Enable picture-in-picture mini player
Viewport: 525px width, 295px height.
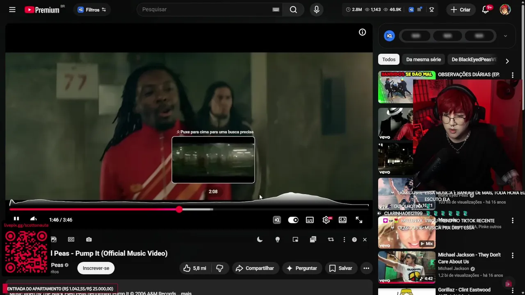click(295, 240)
